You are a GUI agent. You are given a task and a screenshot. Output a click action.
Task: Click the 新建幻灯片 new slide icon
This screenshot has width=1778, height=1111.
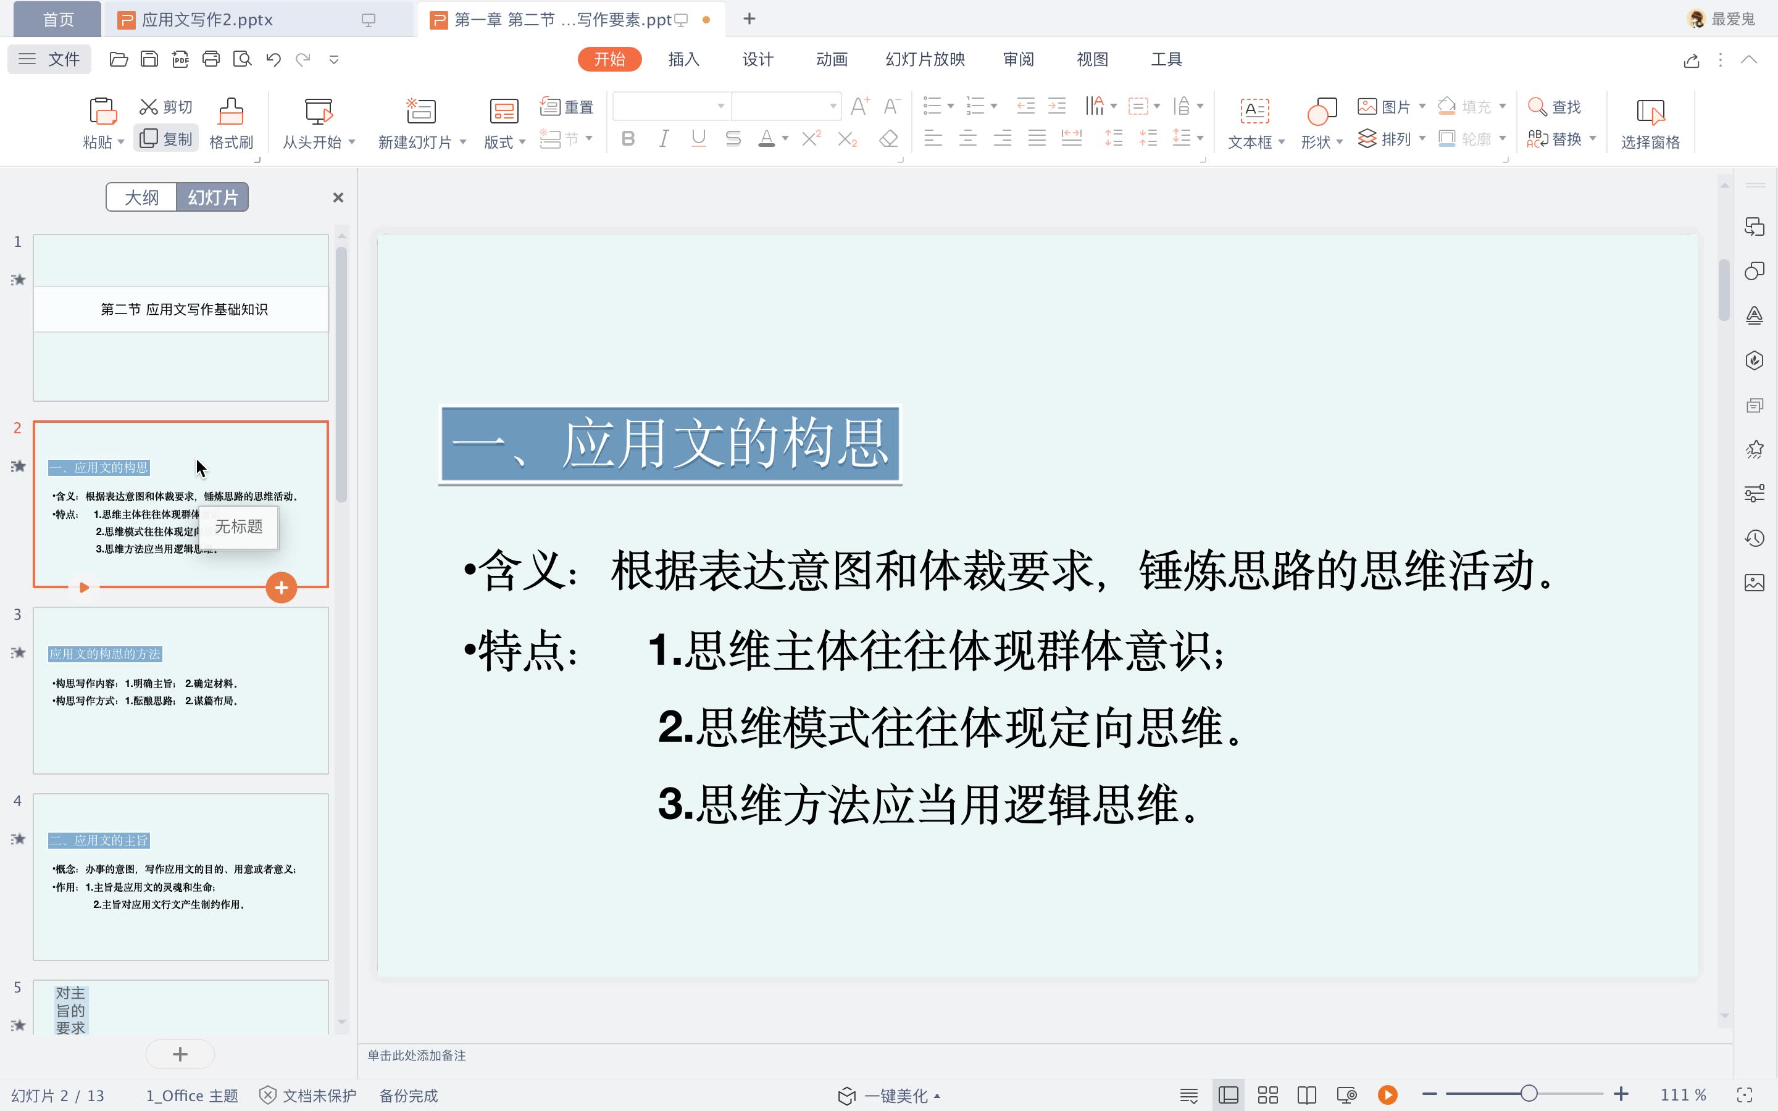(x=421, y=111)
